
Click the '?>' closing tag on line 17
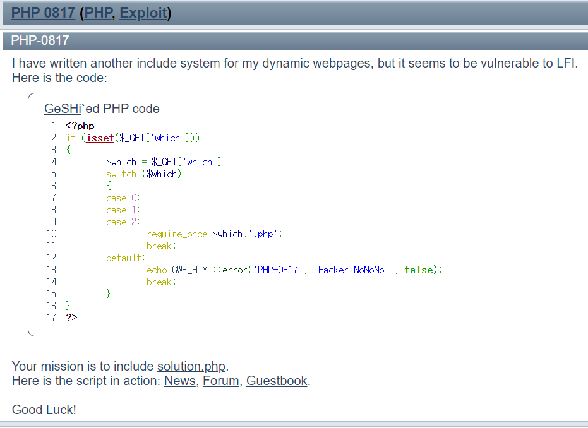(x=71, y=318)
